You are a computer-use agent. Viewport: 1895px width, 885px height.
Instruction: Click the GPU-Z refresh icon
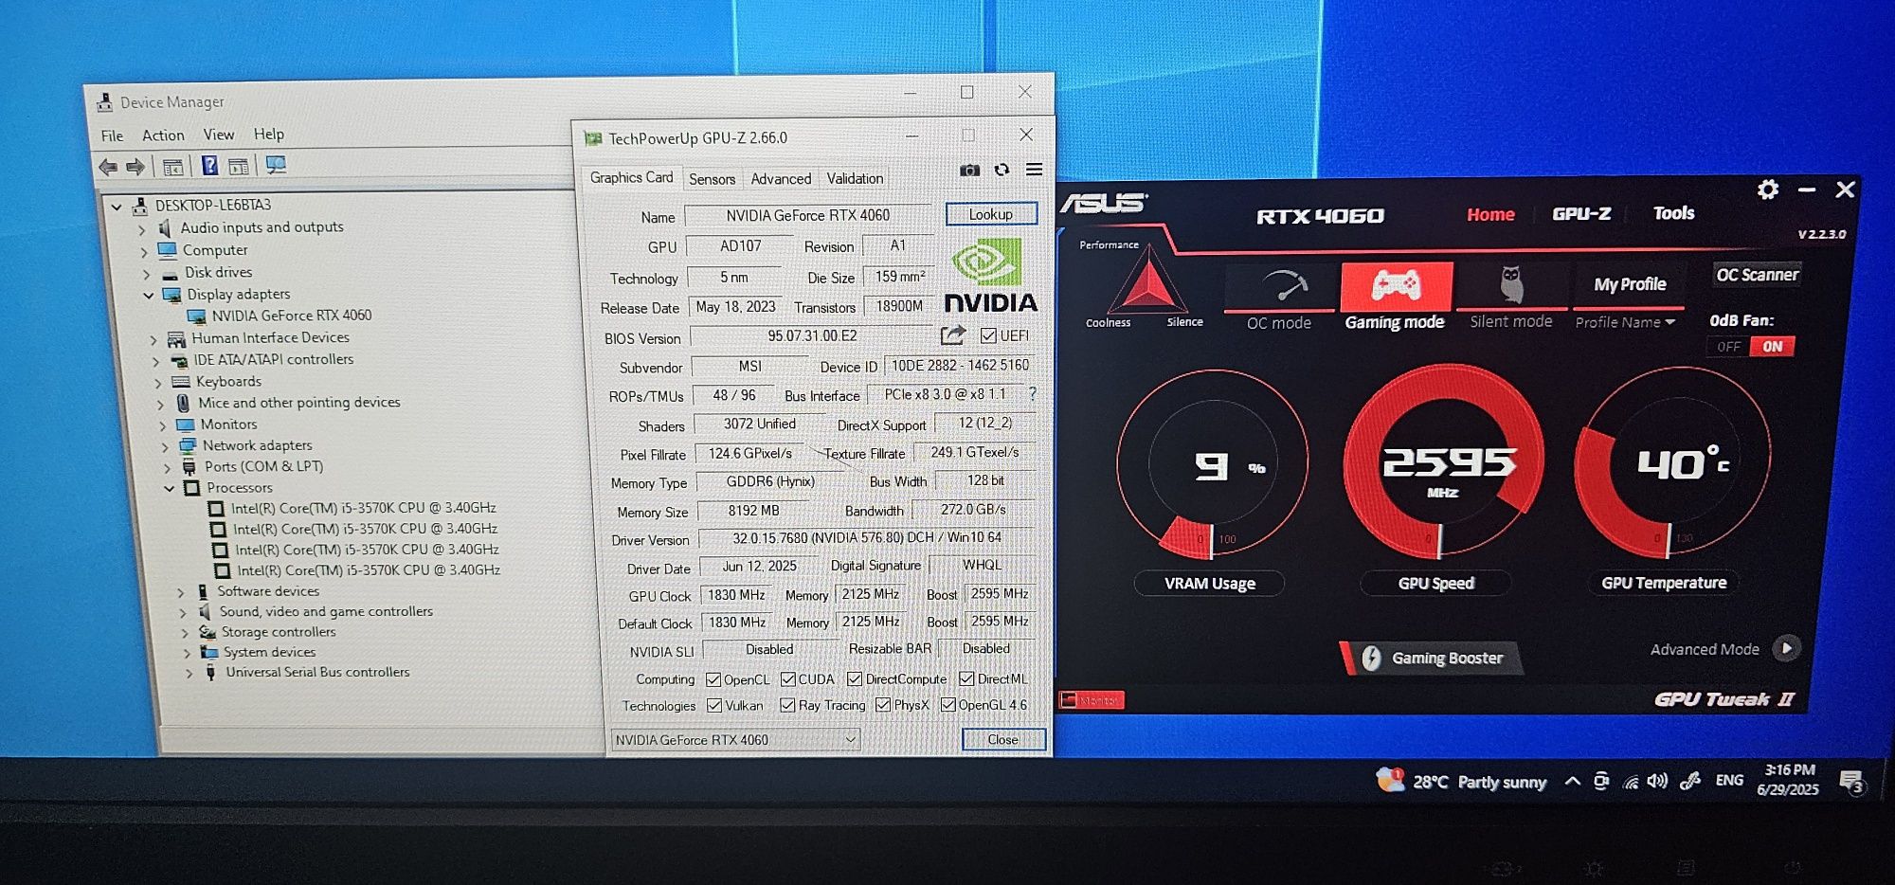(x=1002, y=170)
